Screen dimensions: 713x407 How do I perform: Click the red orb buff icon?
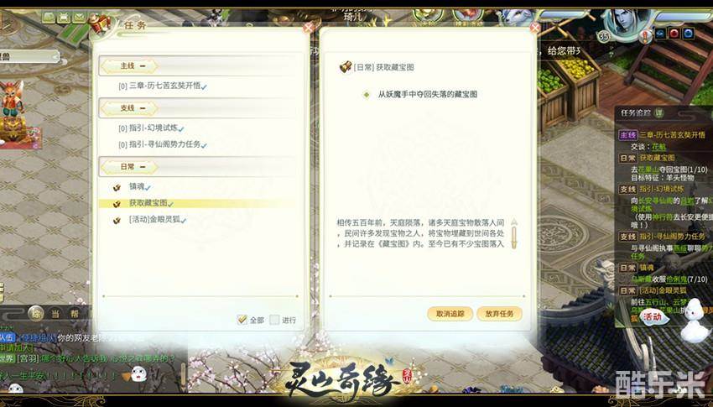tap(674, 34)
